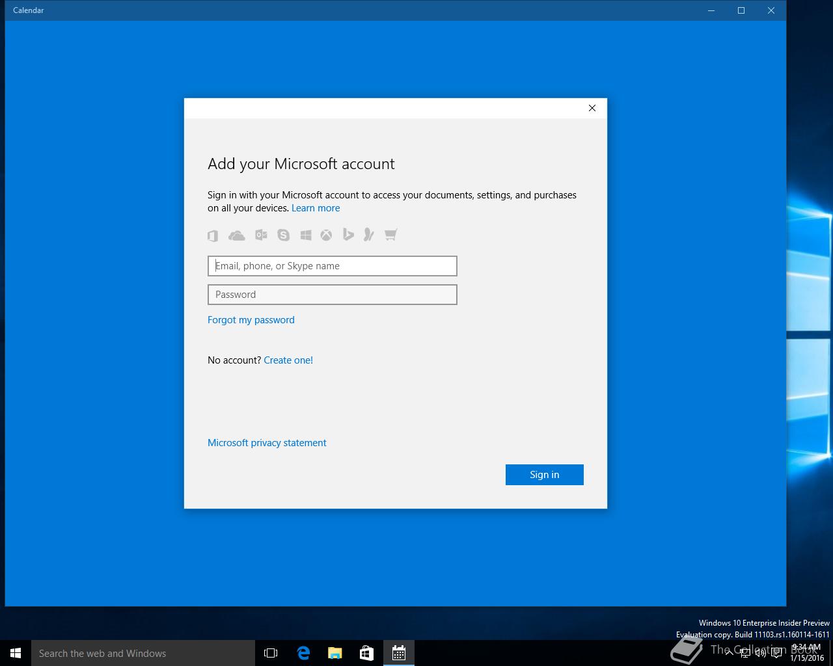
Task: Open Task View on the taskbar
Action: pos(271,653)
